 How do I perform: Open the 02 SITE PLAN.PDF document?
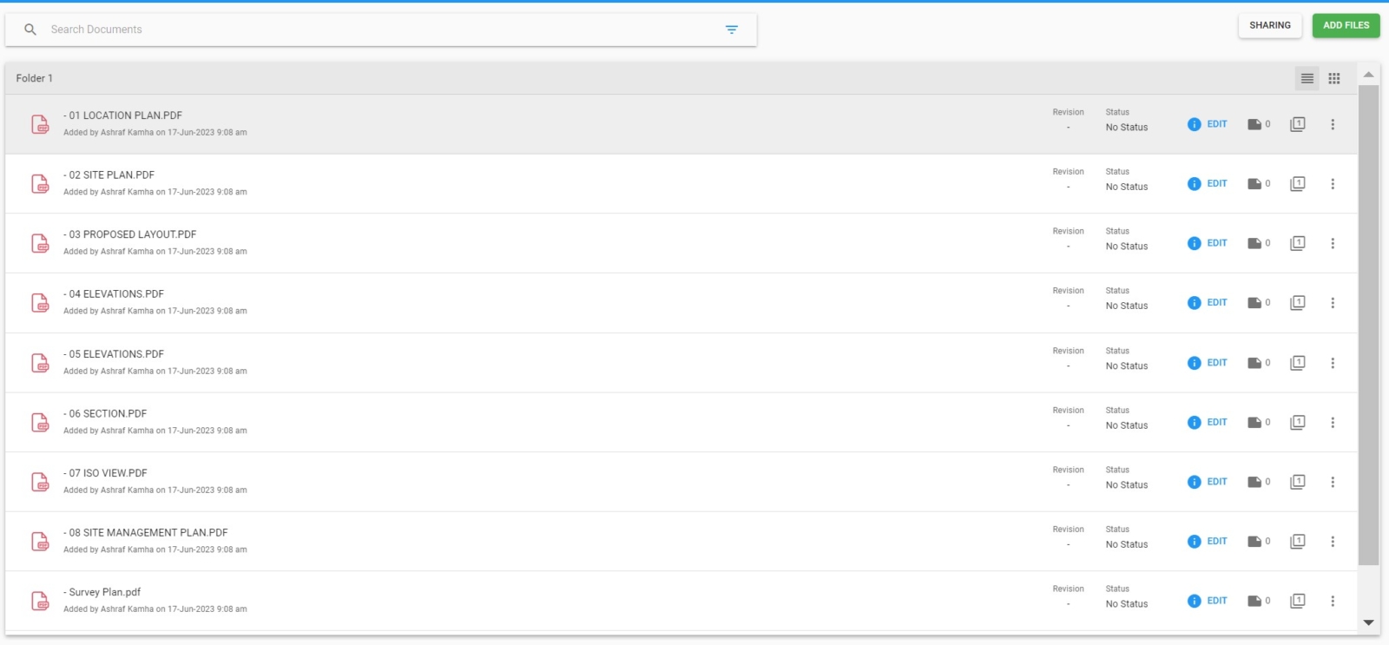[109, 175]
